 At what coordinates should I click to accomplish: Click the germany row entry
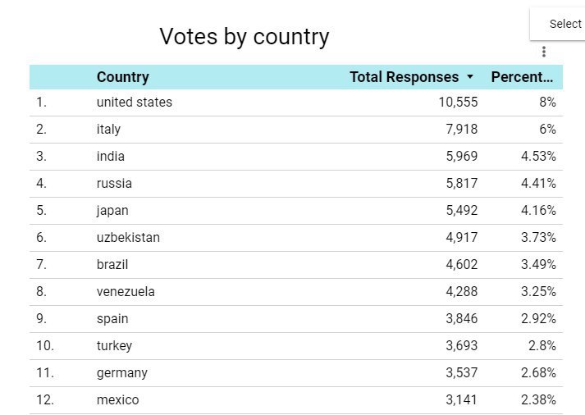click(296, 372)
